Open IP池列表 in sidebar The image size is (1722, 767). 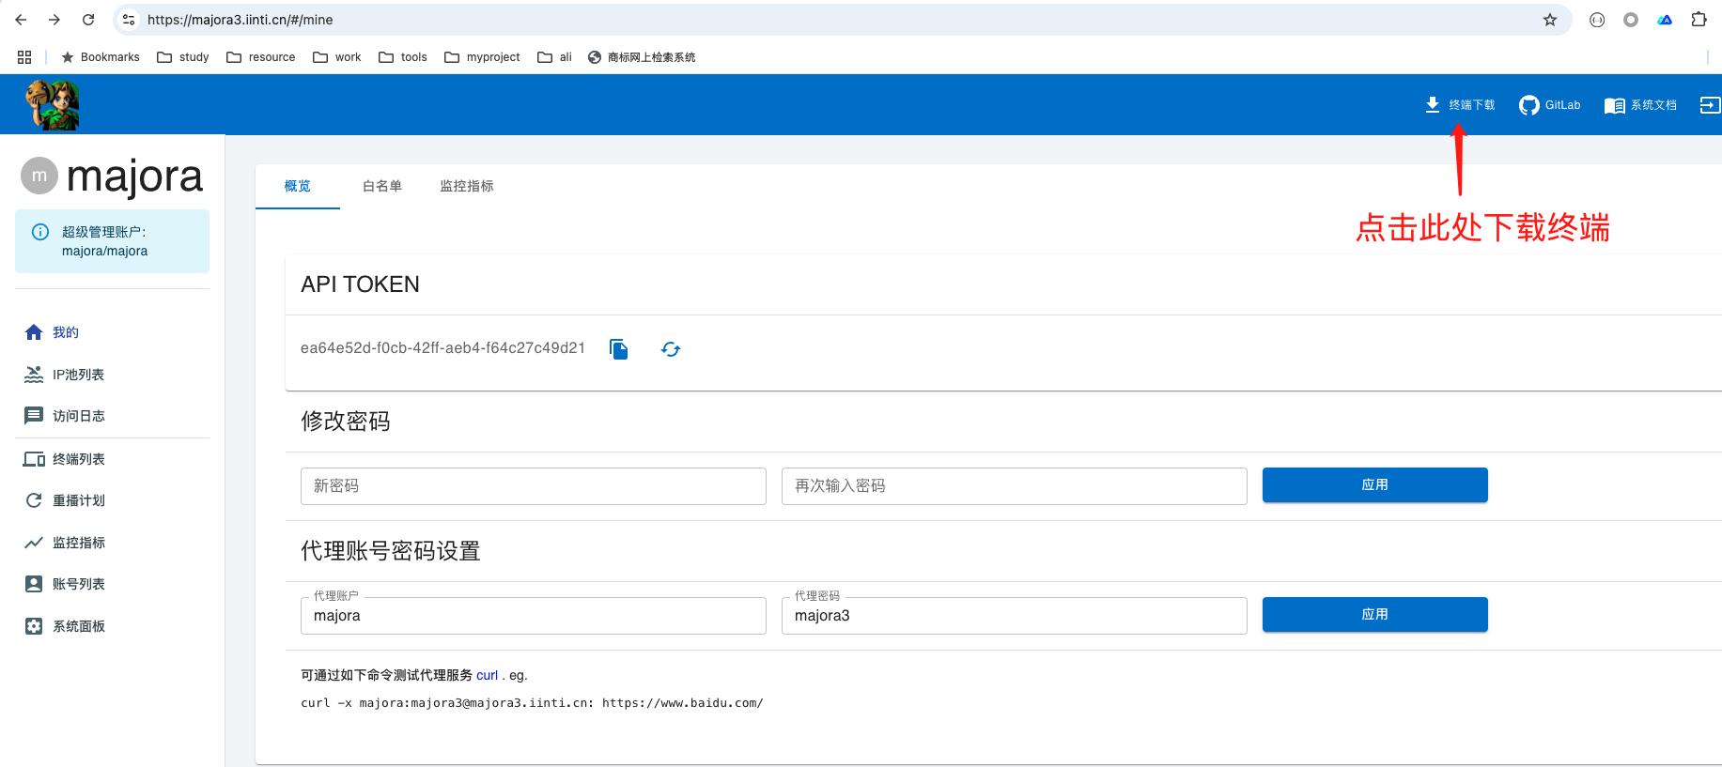tap(78, 375)
